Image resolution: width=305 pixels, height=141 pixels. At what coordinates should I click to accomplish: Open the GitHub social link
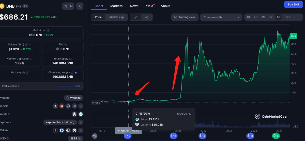pos(68,106)
